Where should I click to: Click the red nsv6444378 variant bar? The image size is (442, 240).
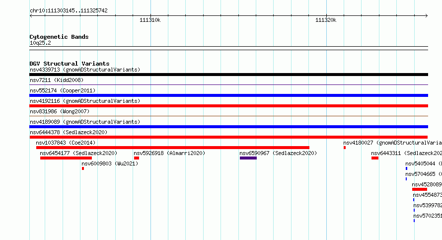228,137
